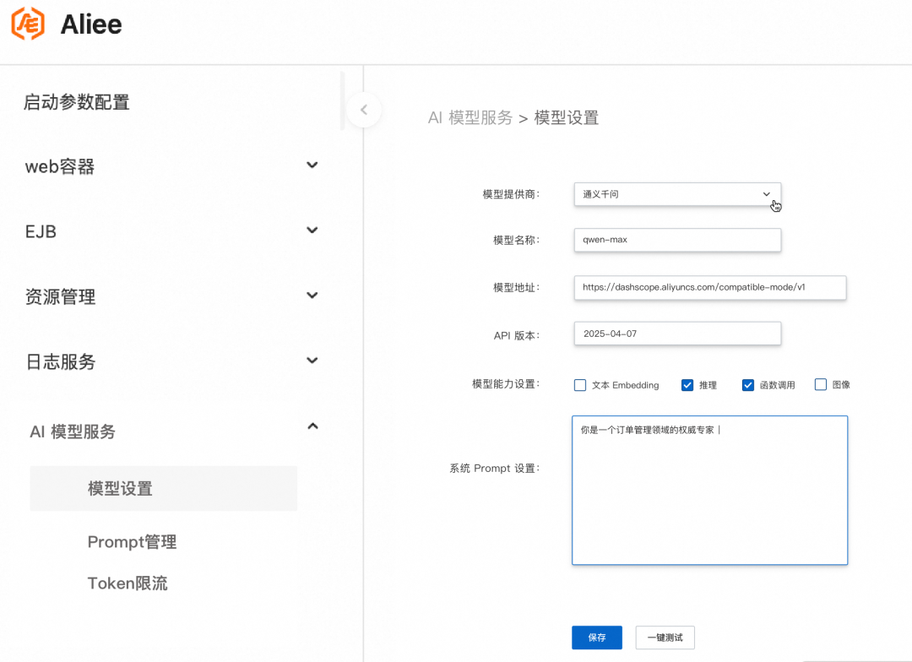The height and width of the screenshot is (662, 912).
Task: Click the API 版本 input field
Action: coord(676,333)
